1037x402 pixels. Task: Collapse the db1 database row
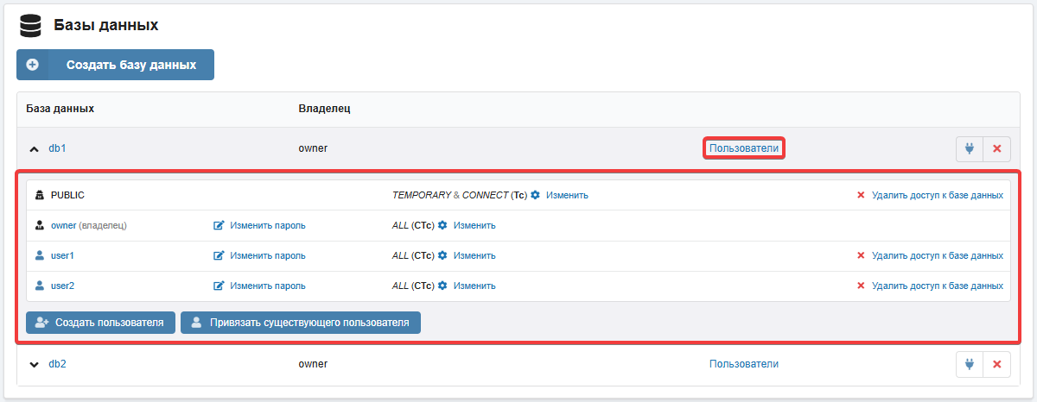(x=35, y=149)
